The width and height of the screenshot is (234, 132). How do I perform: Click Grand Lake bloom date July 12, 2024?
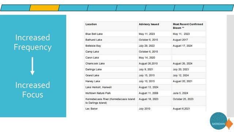[x=181, y=76]
